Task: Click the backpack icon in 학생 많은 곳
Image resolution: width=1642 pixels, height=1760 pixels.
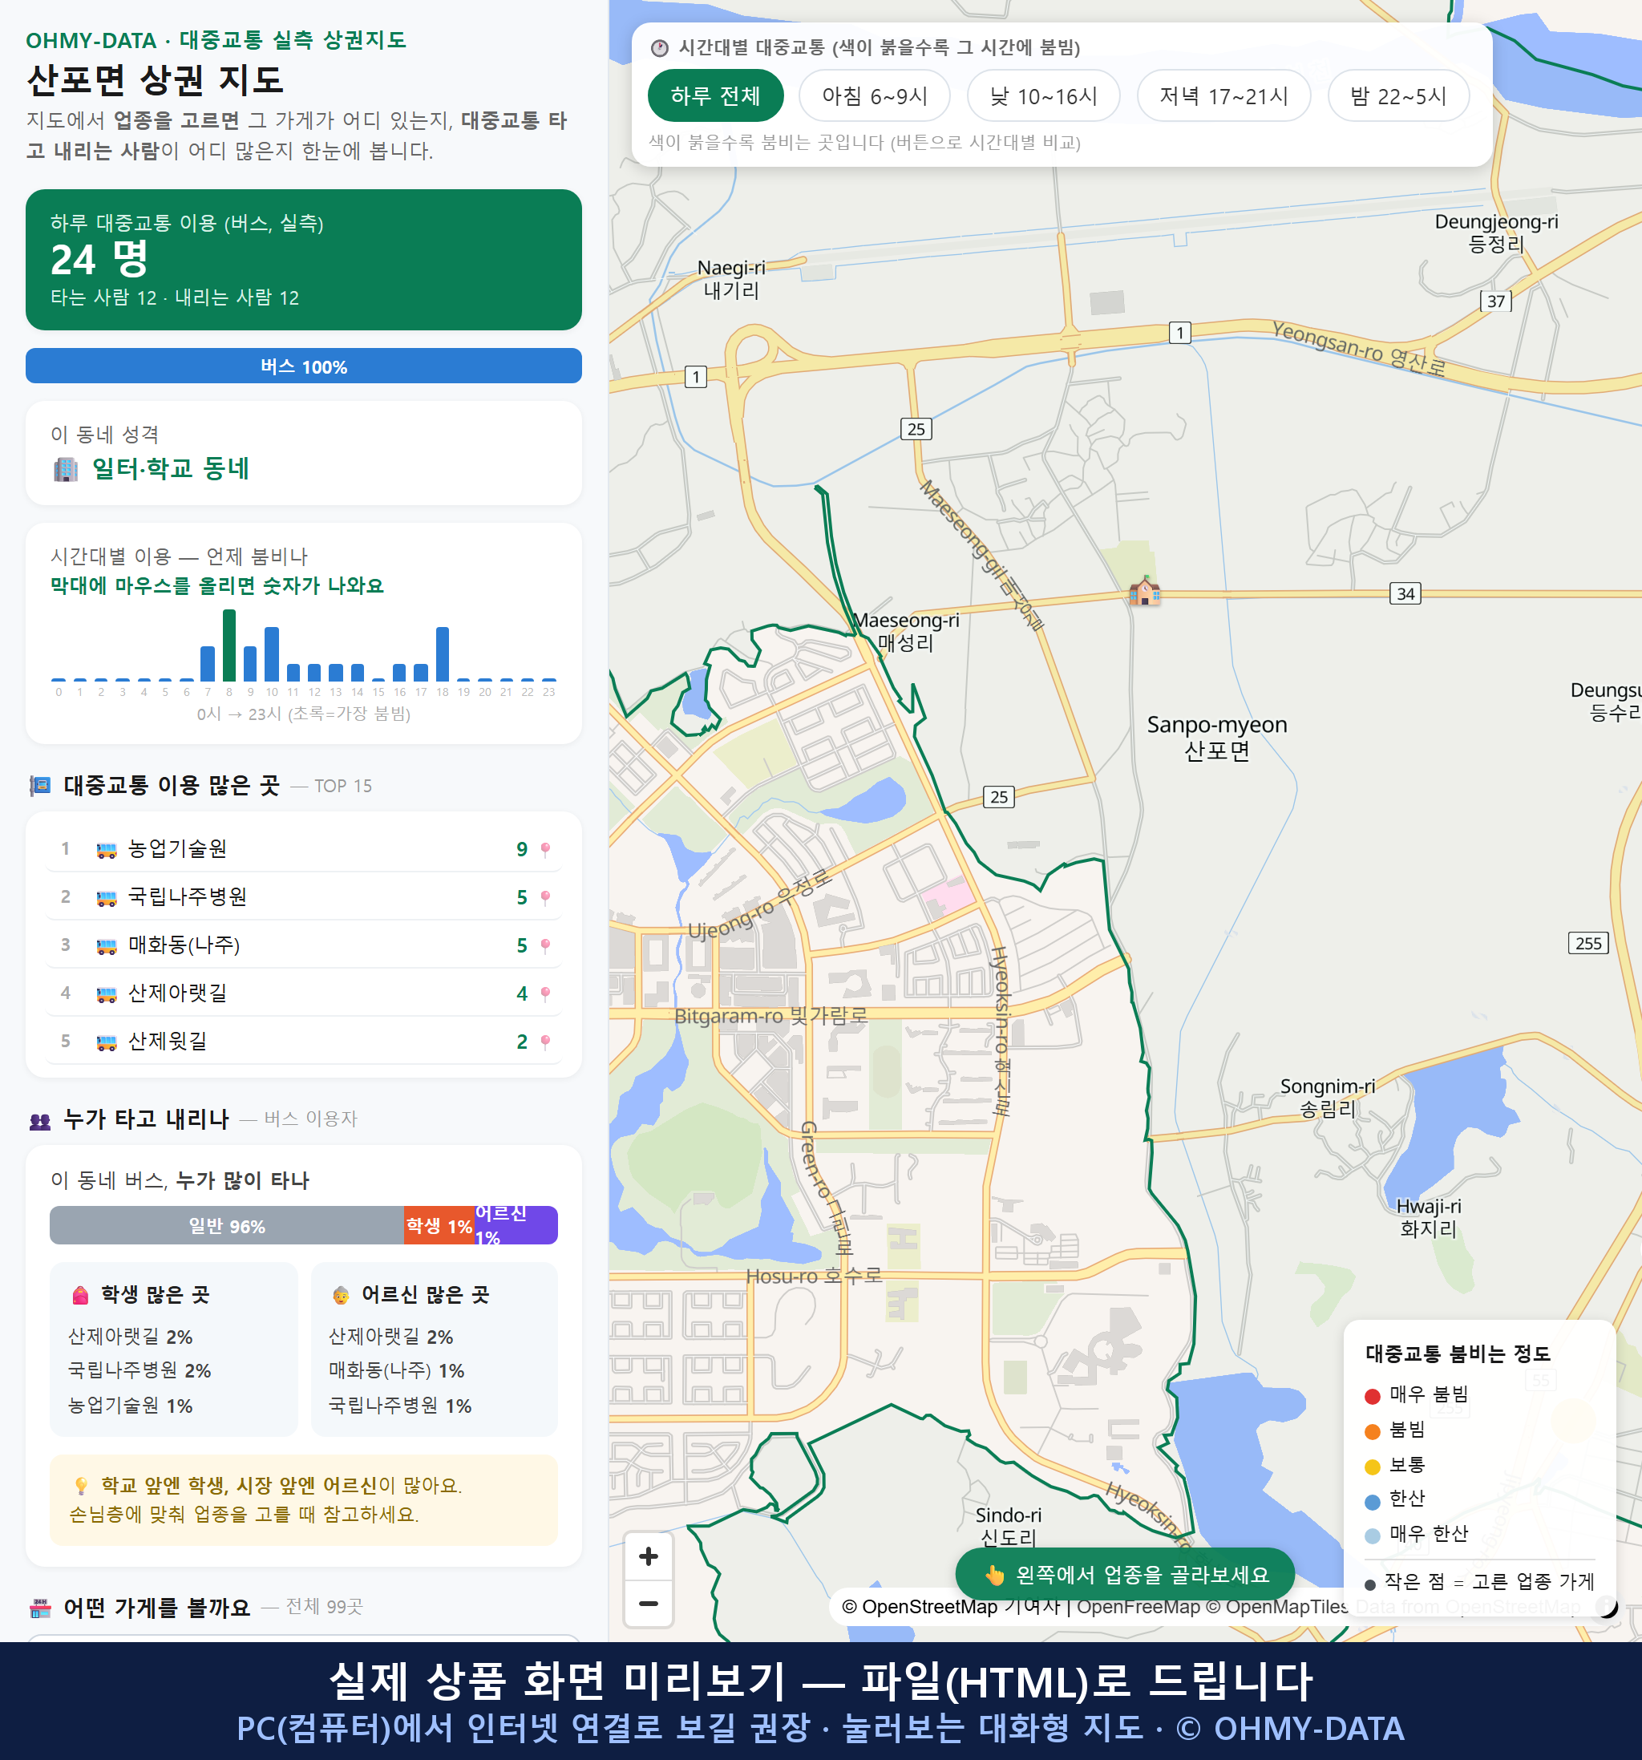Action: [80, 1295]
